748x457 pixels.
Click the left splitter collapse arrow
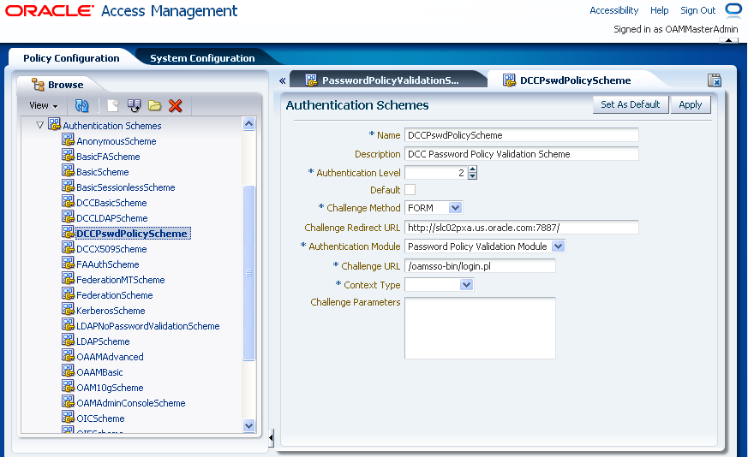(x=271, y=437)
